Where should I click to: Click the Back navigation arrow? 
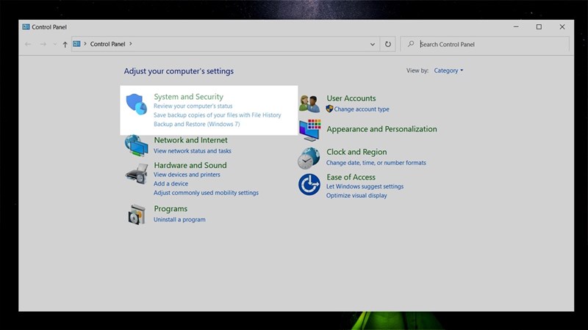click(28, 44)
